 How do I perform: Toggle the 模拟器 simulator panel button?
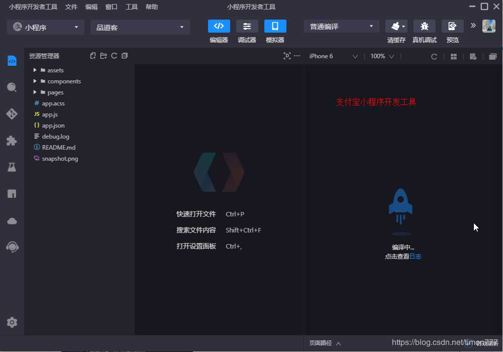click(275, 26)
